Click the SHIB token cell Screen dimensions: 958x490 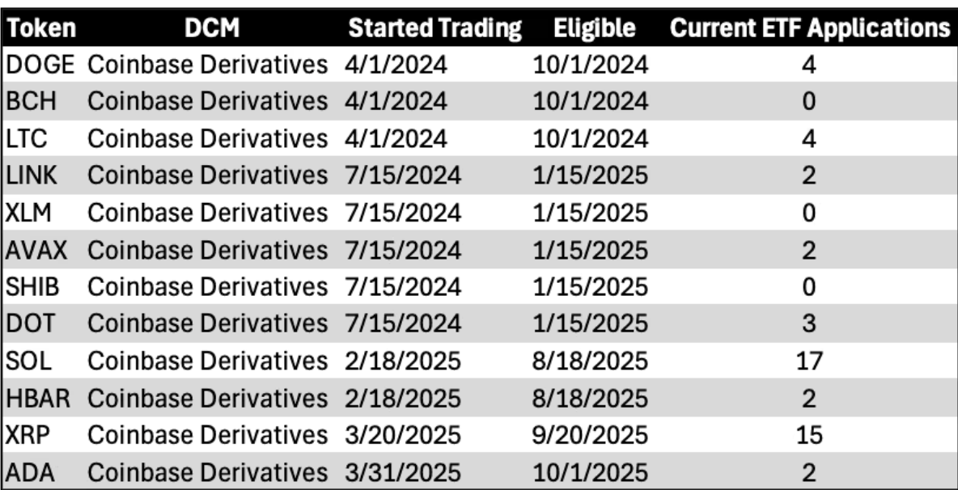(x=34, y=287)
